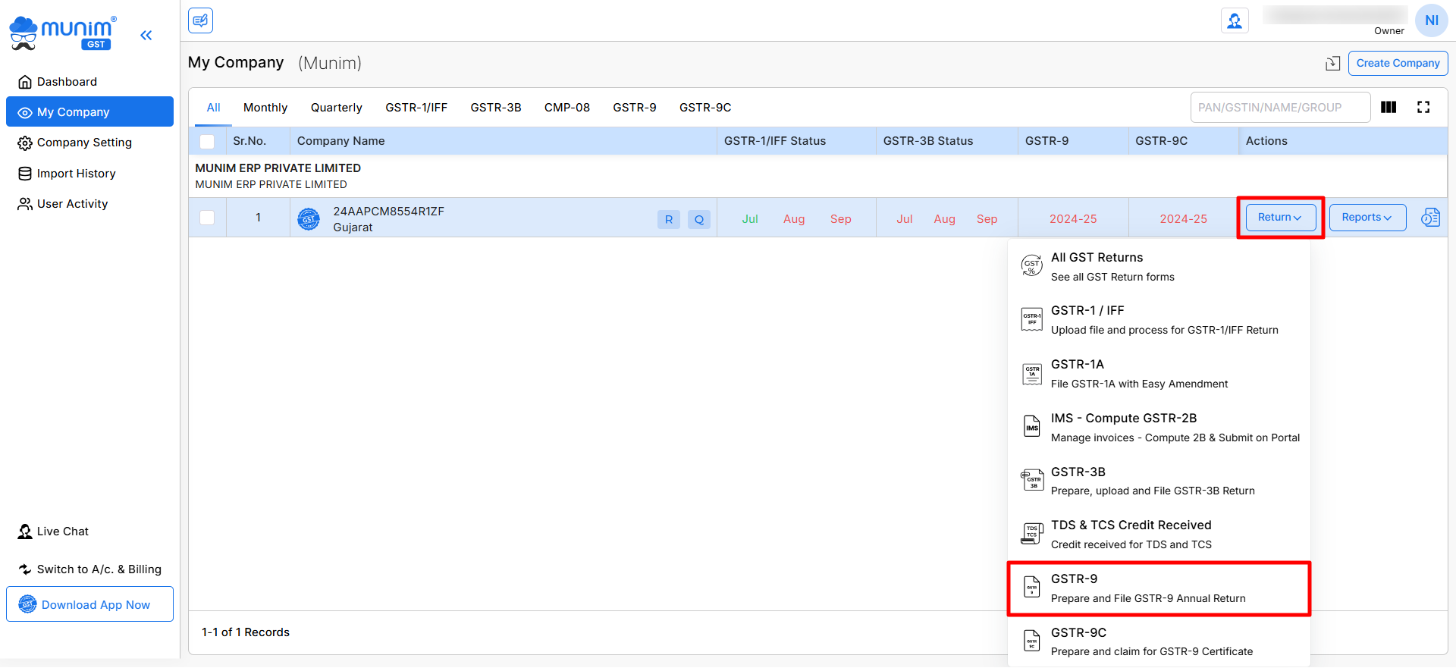Choose IMS - Compute GSTR-2B entry
Image resolution: width=1456 pixels, height=668 pixels.
pos(1159,428)
